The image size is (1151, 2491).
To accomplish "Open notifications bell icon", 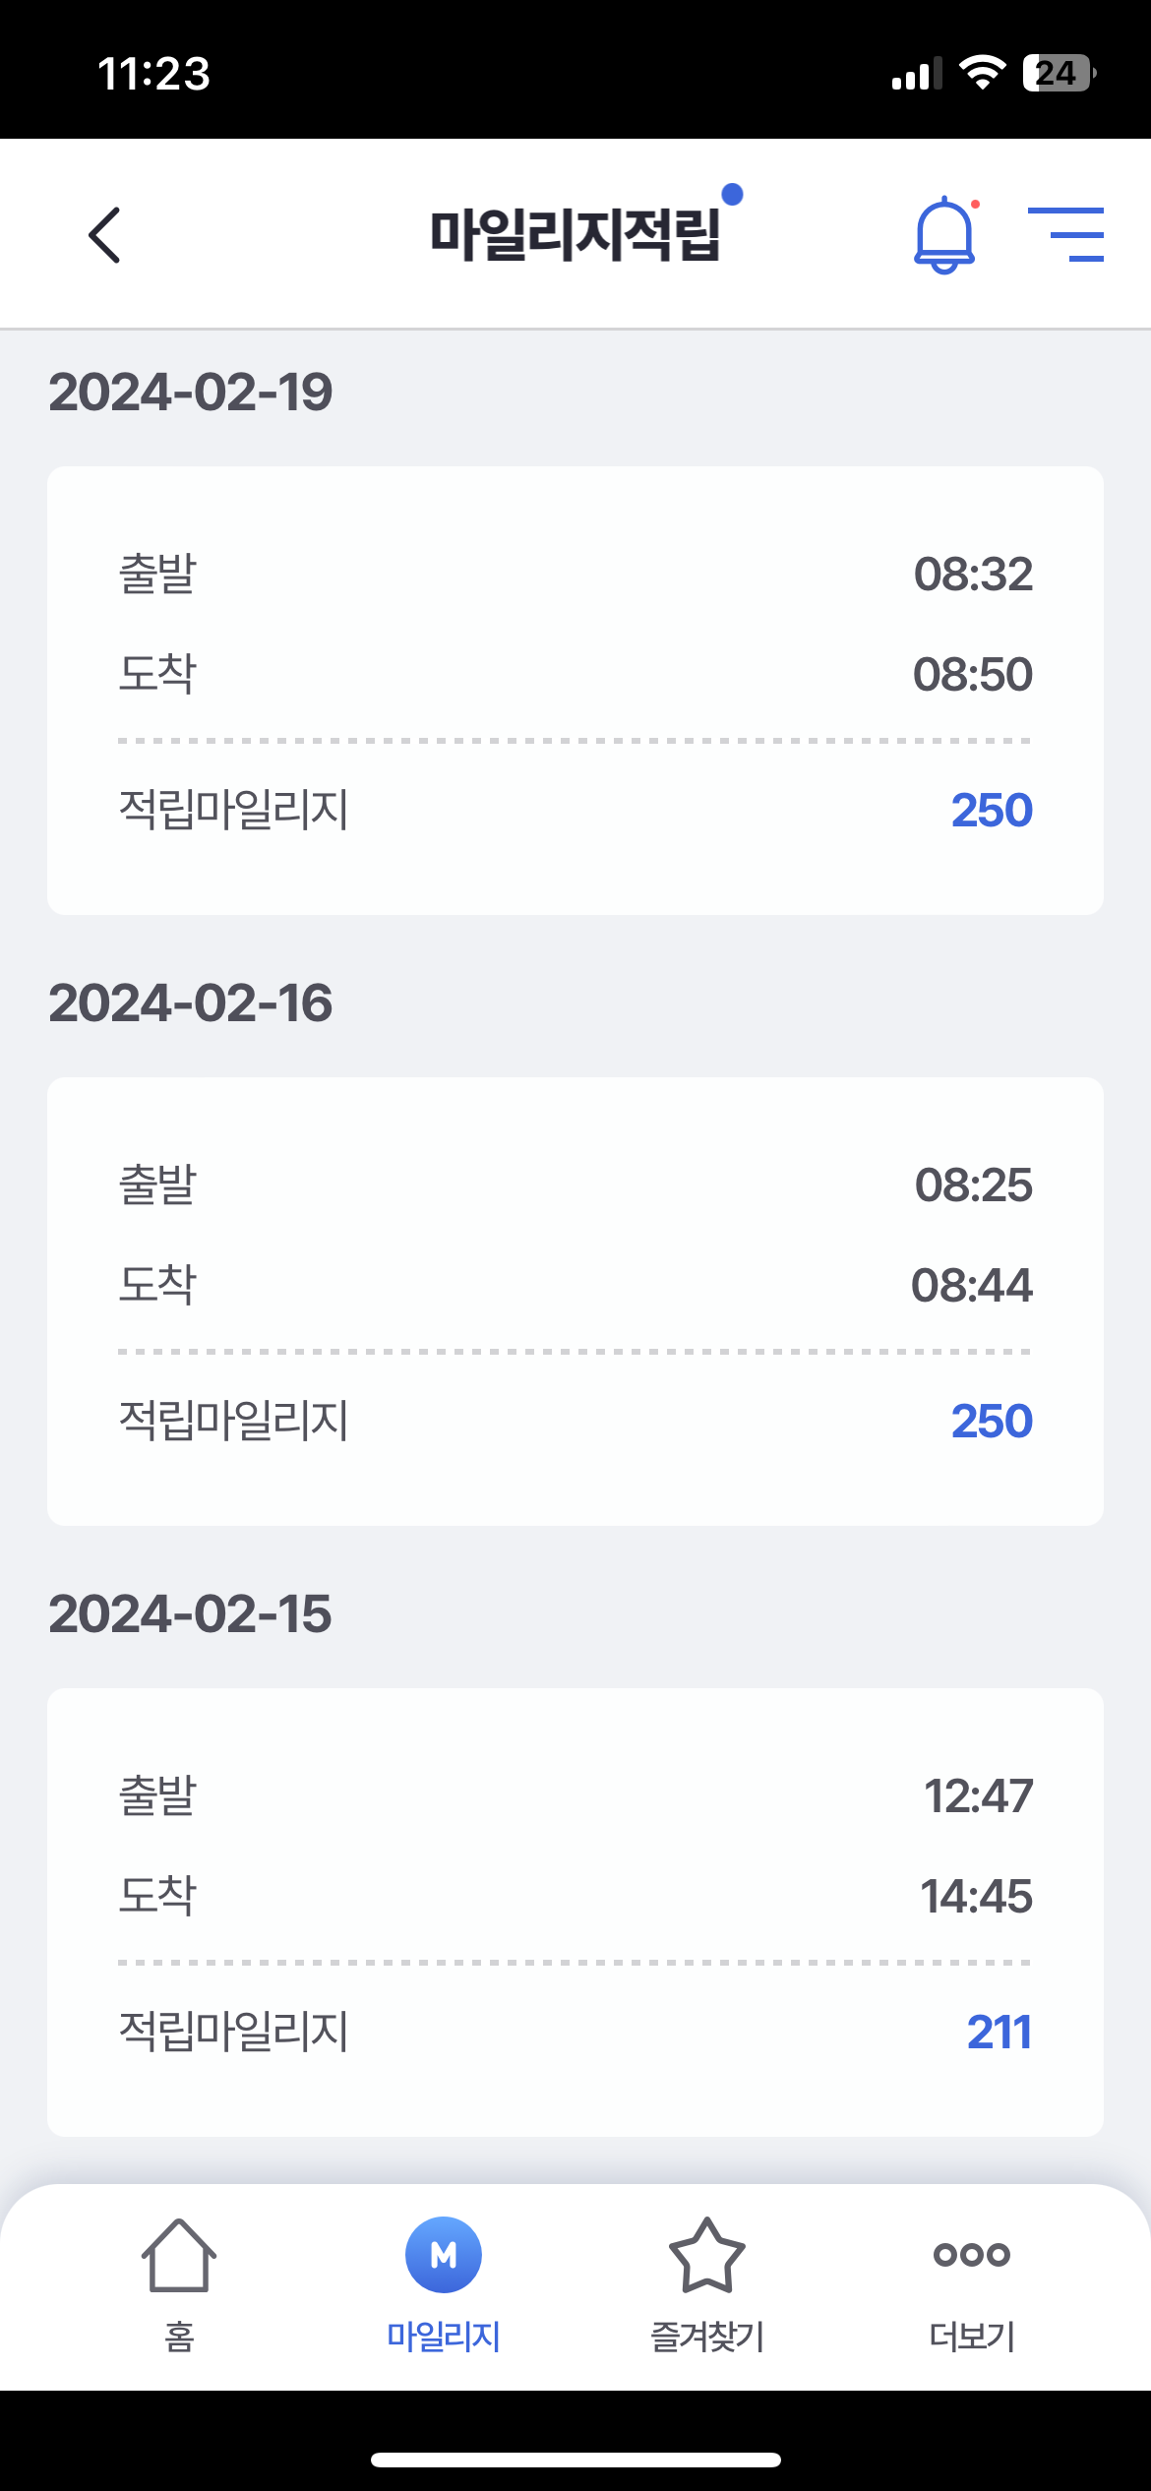I will [944, 235].
